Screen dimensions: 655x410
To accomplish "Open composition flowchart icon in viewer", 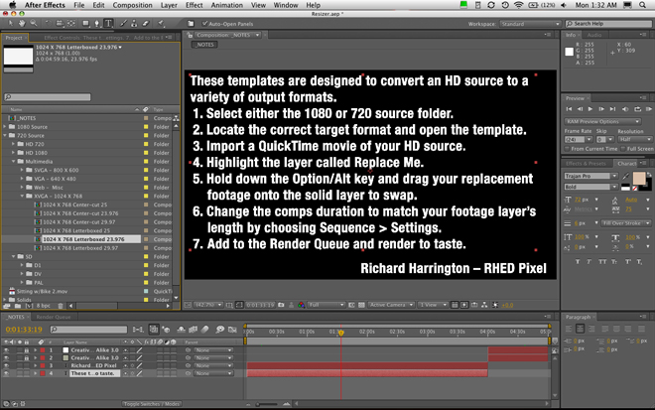I will pyautogui.click(x=484, y=305).
